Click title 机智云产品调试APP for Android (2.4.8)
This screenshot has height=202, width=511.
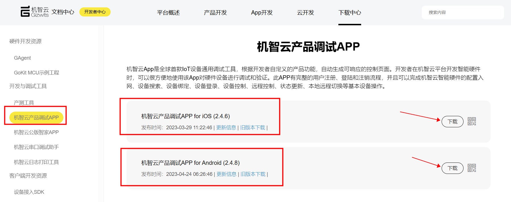190,163
